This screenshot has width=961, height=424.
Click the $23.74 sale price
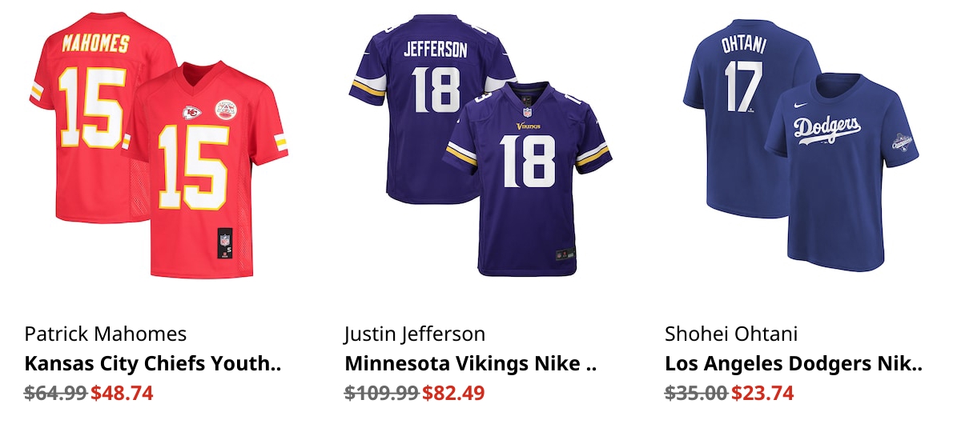pos(762,393)
